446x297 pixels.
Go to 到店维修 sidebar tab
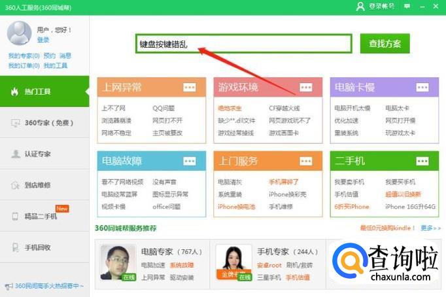[44, 185]
